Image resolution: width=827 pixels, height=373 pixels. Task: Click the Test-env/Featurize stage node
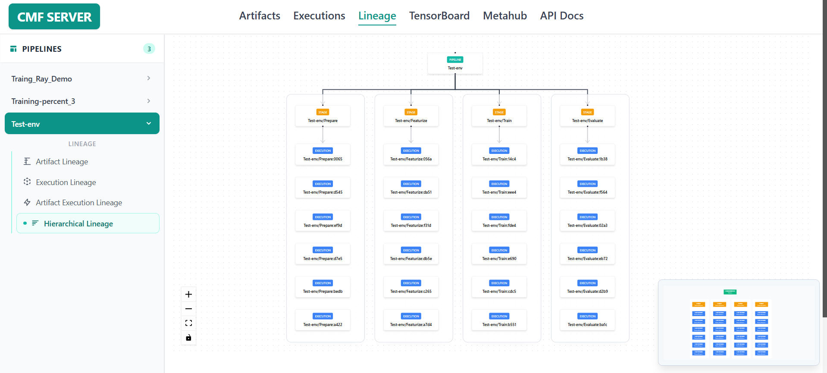[x=411, y=116]
